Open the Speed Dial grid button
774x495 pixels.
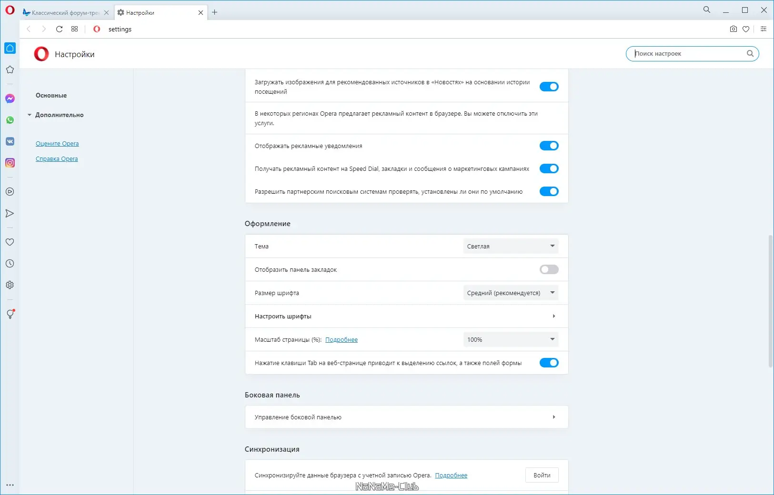click(x=75, y=29)
